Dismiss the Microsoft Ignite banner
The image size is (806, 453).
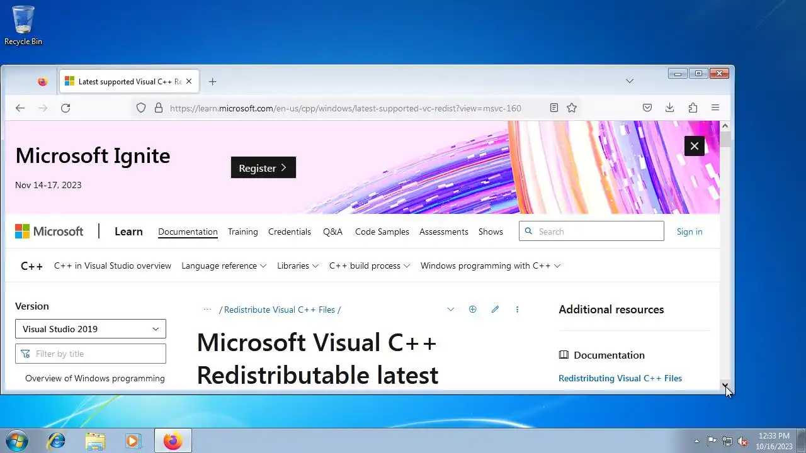695,146
